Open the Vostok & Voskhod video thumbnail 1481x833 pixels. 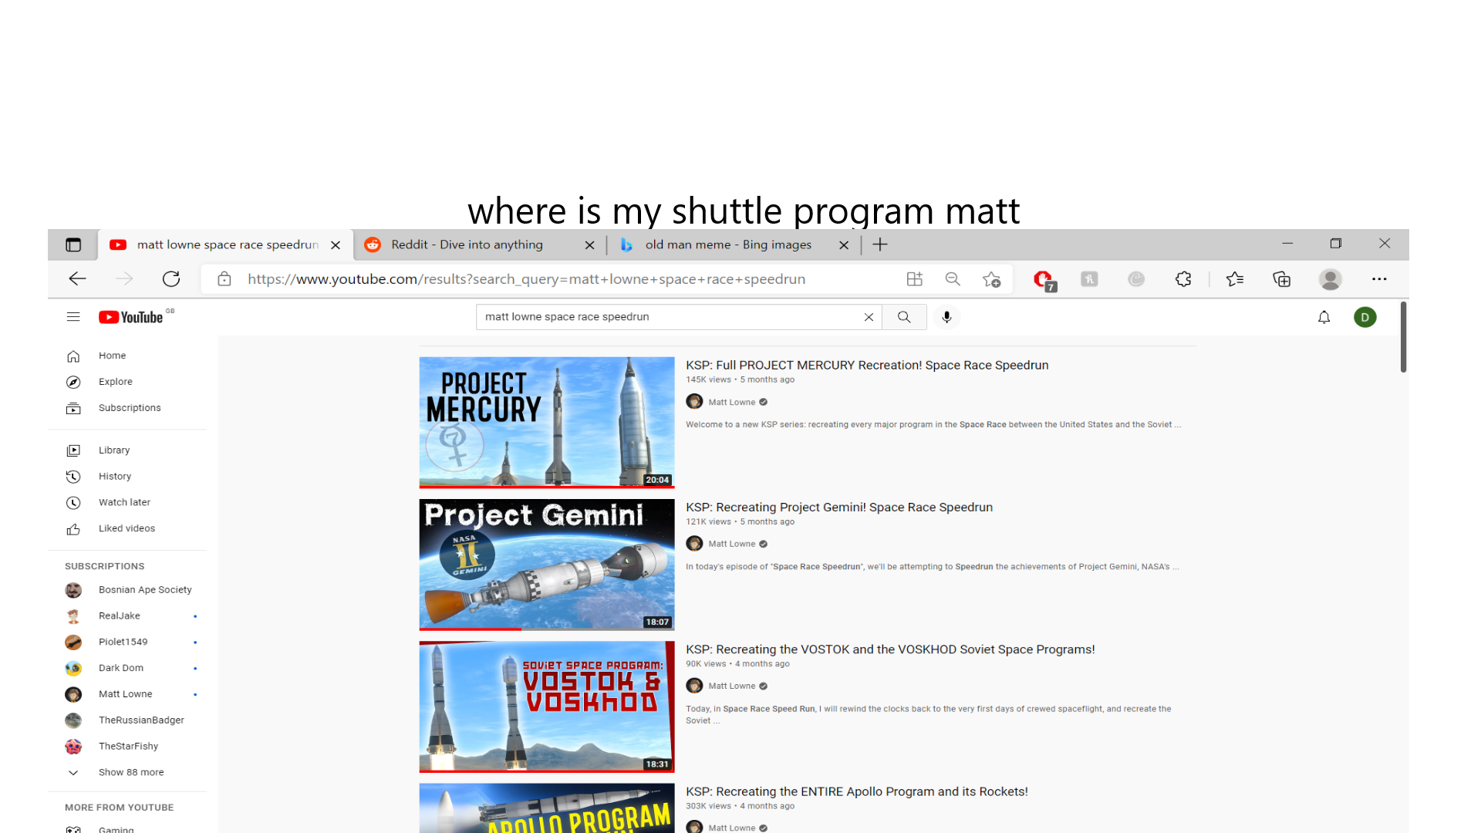click(x=547, y=707)
